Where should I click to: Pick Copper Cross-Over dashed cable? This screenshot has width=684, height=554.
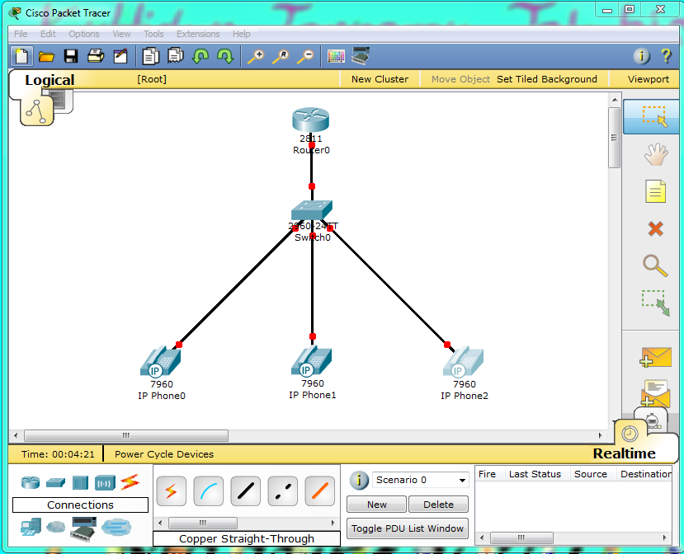point(283,491)
